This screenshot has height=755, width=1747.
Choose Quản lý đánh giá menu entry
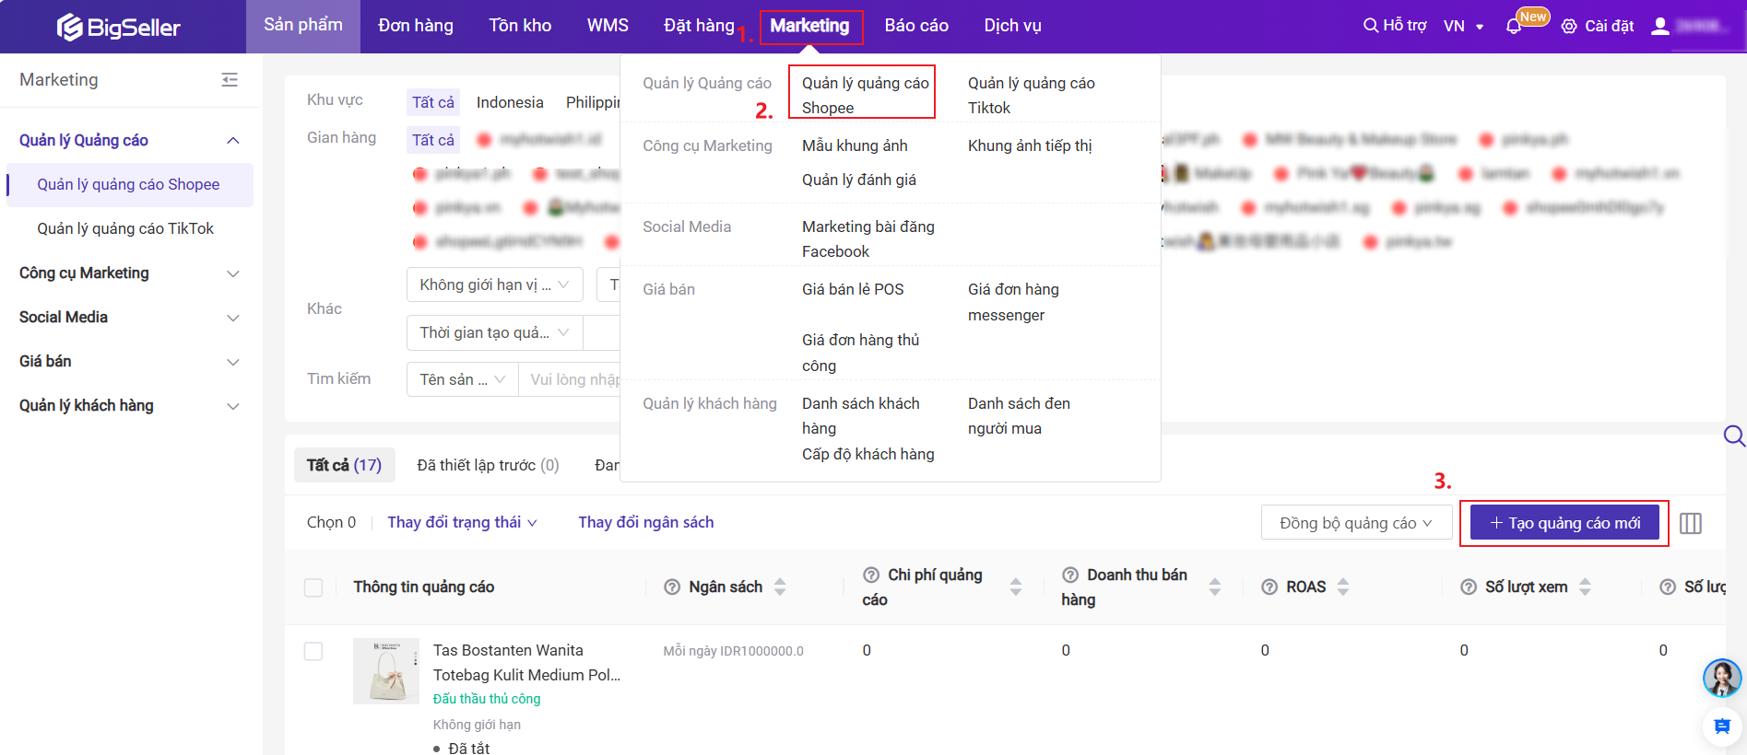click(859, 180)
